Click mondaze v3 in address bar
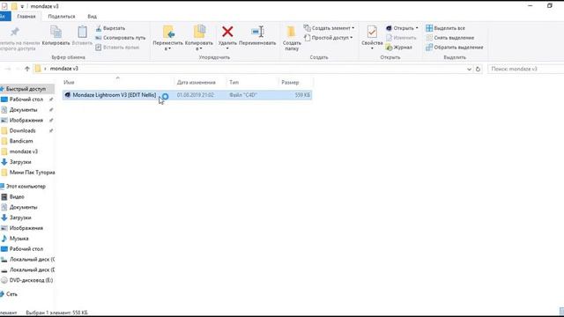Screen dimensions: 564x317 tap(64, 69)
